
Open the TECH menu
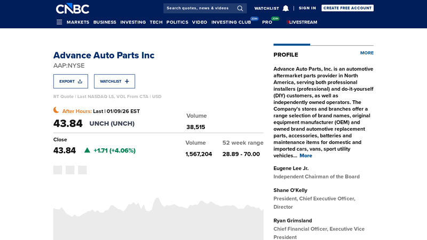pos(156,22)
